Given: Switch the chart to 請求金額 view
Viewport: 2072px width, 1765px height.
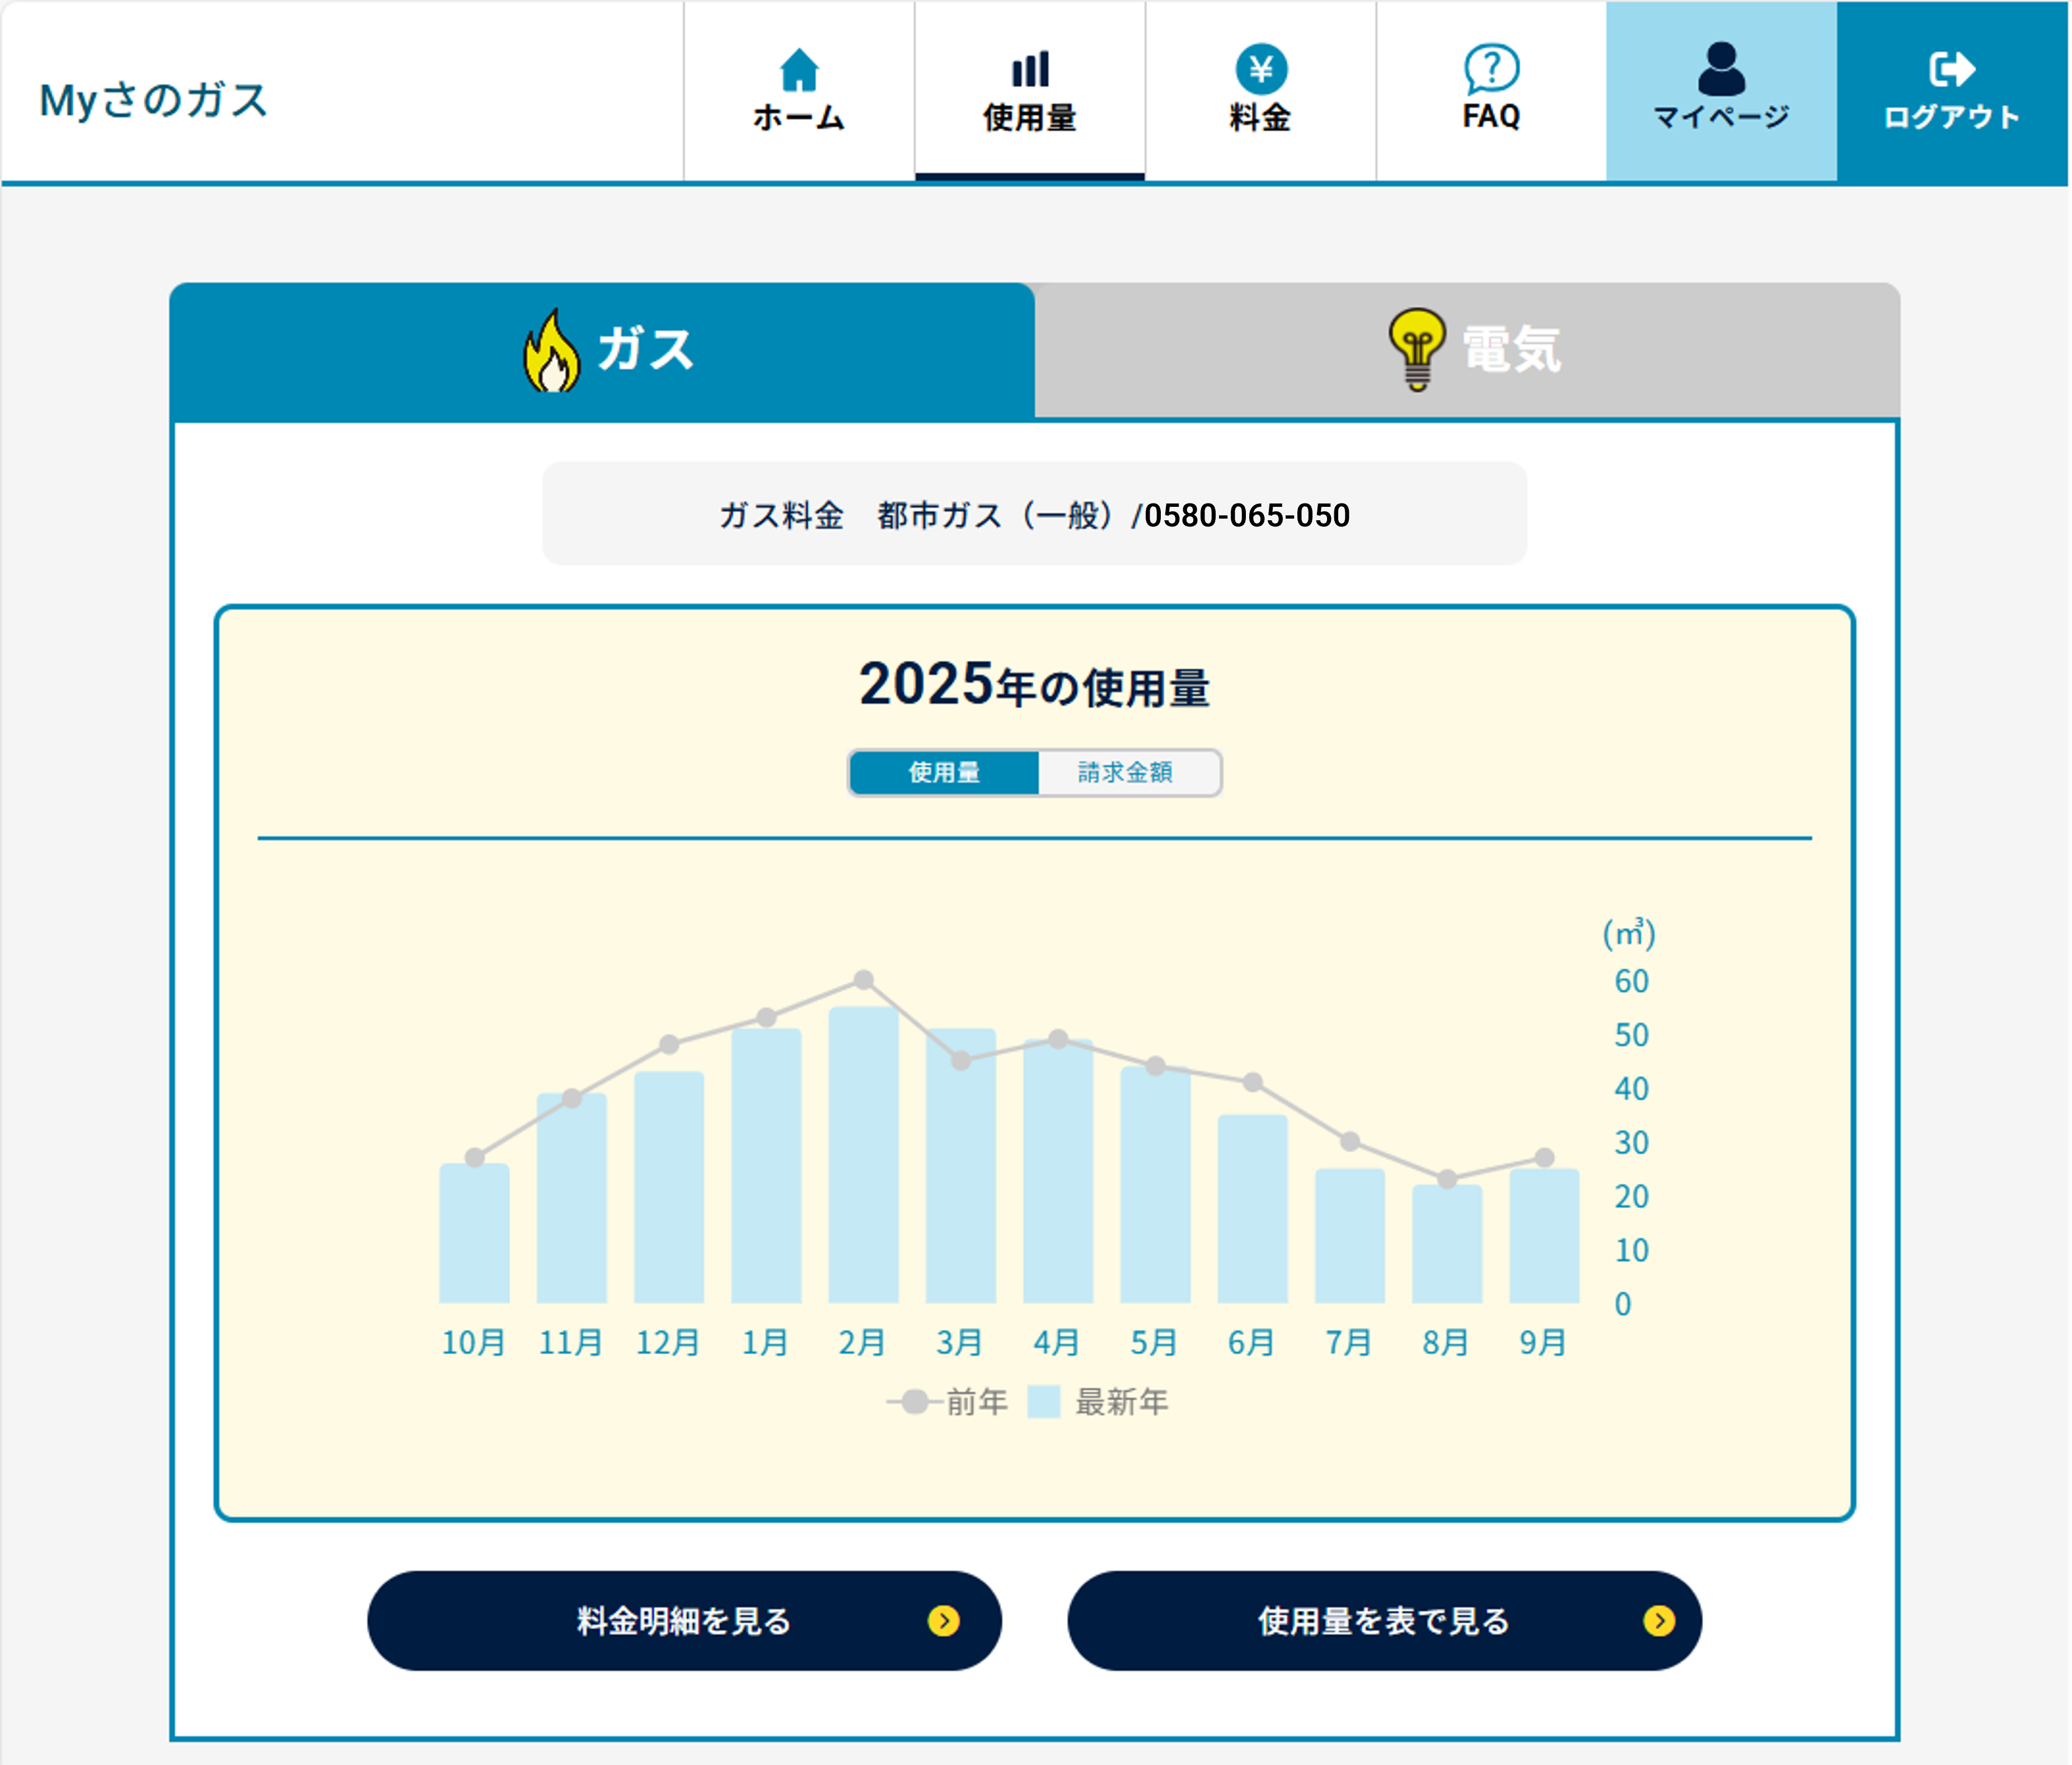Looking at the screenshot, I should point(1128,773).
